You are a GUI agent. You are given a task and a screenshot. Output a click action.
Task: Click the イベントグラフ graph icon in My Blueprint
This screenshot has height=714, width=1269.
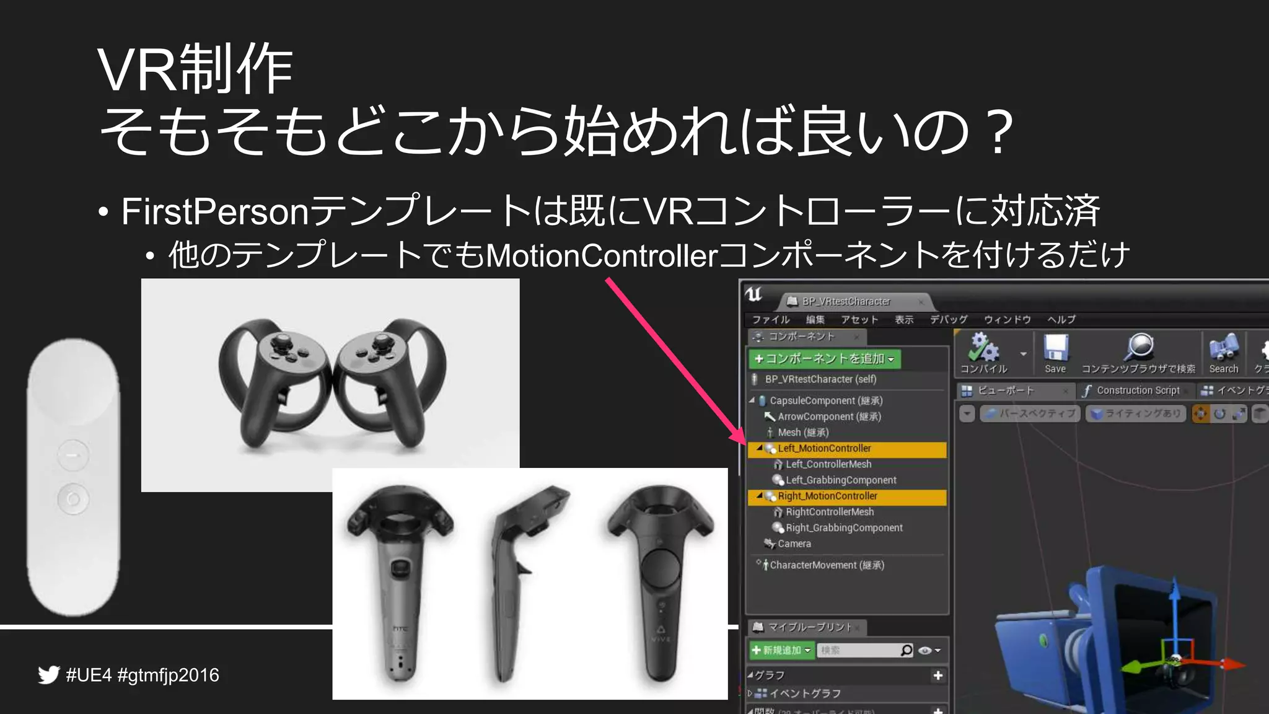(762, 693)
